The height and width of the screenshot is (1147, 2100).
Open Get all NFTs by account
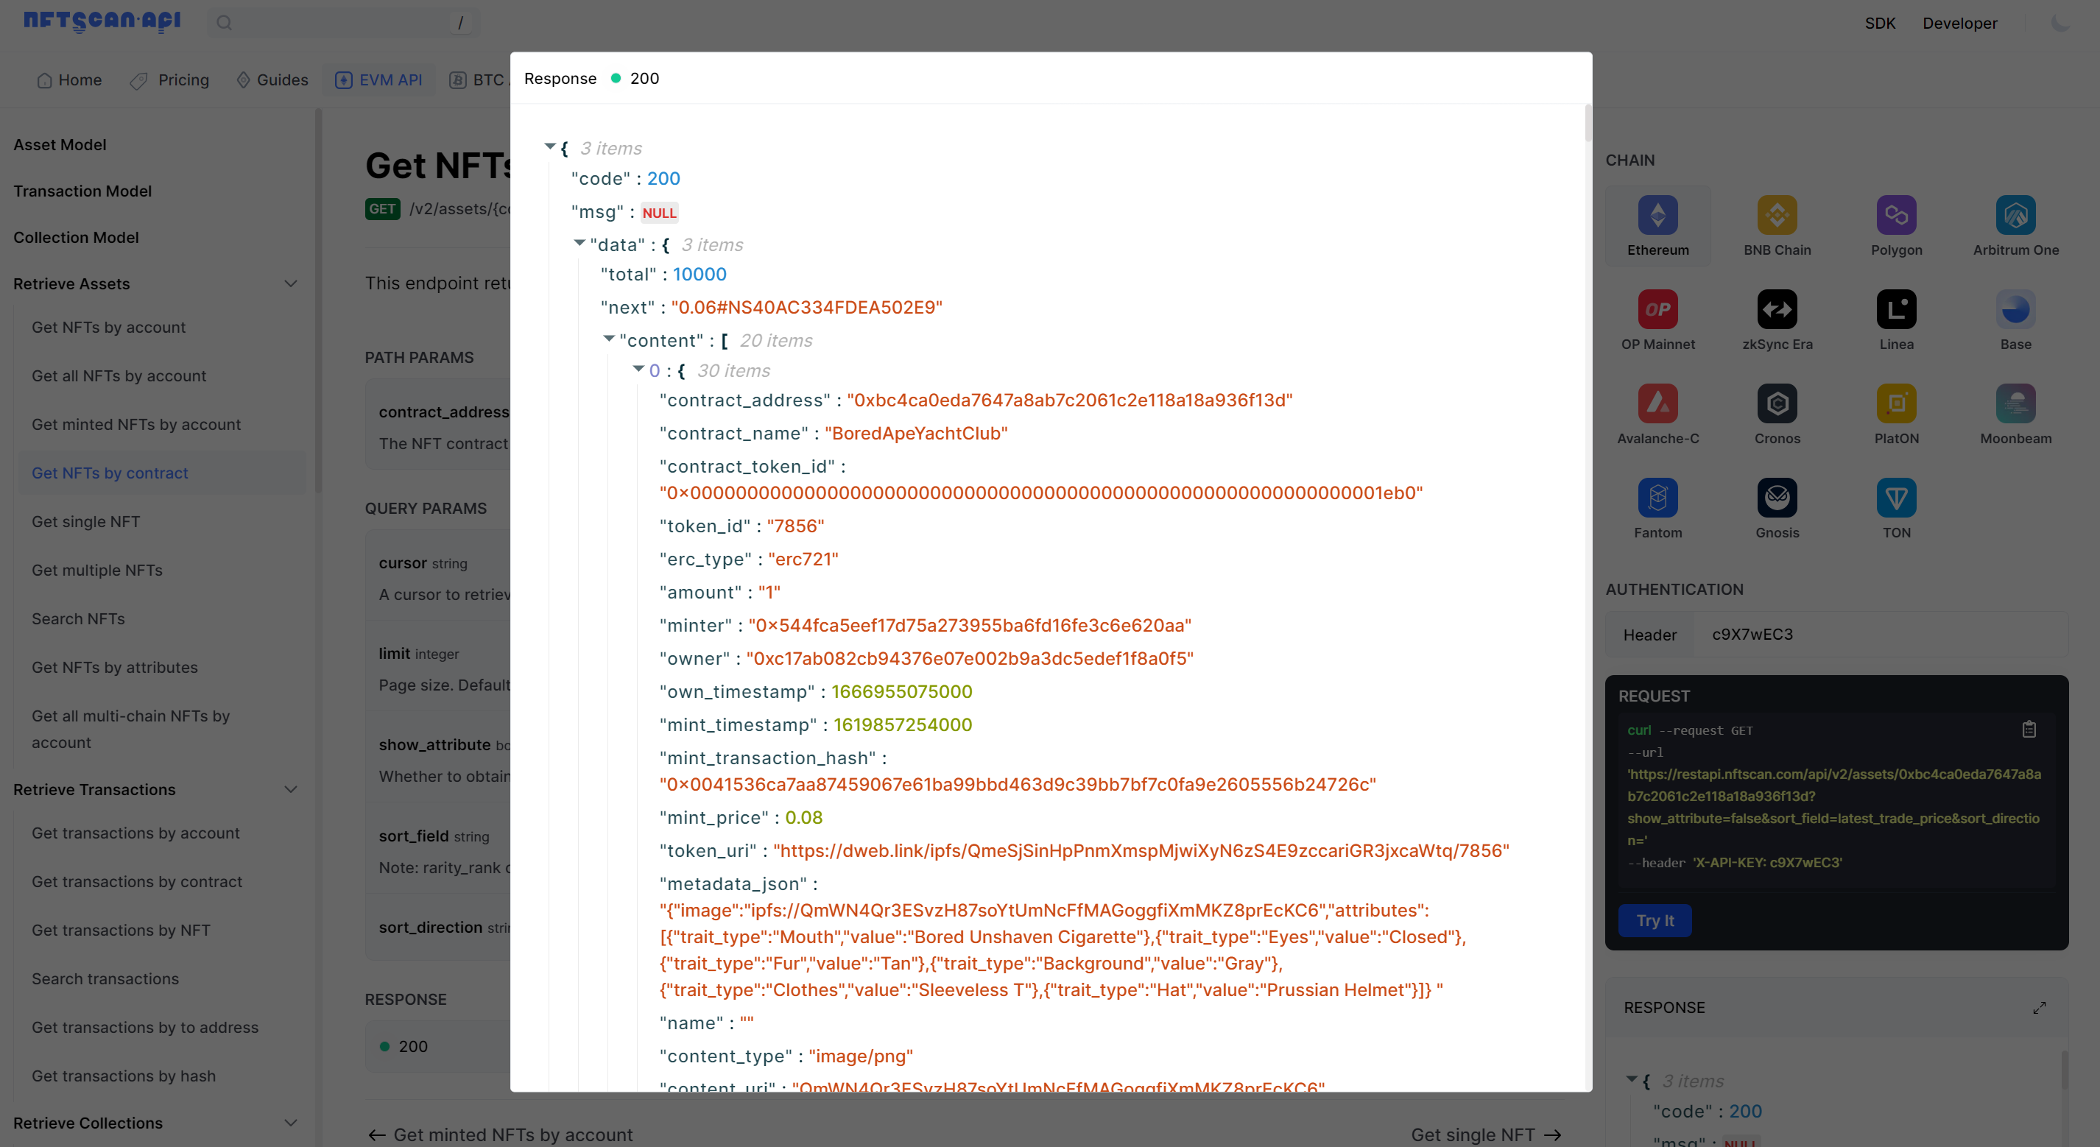[119, 375]
